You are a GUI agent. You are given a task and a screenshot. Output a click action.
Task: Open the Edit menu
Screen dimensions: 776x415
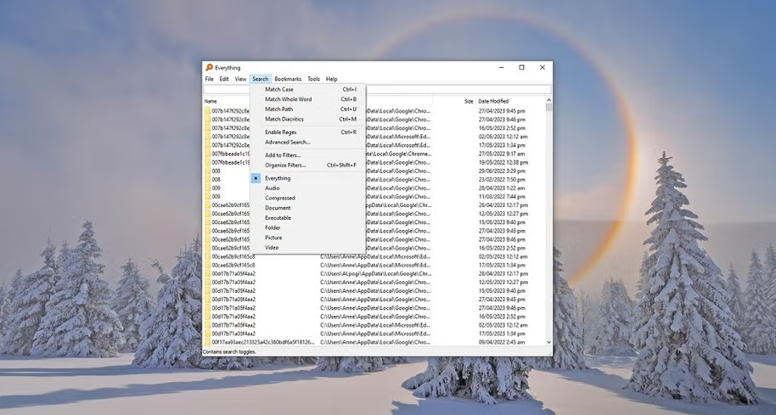click(x=224, y=79)
